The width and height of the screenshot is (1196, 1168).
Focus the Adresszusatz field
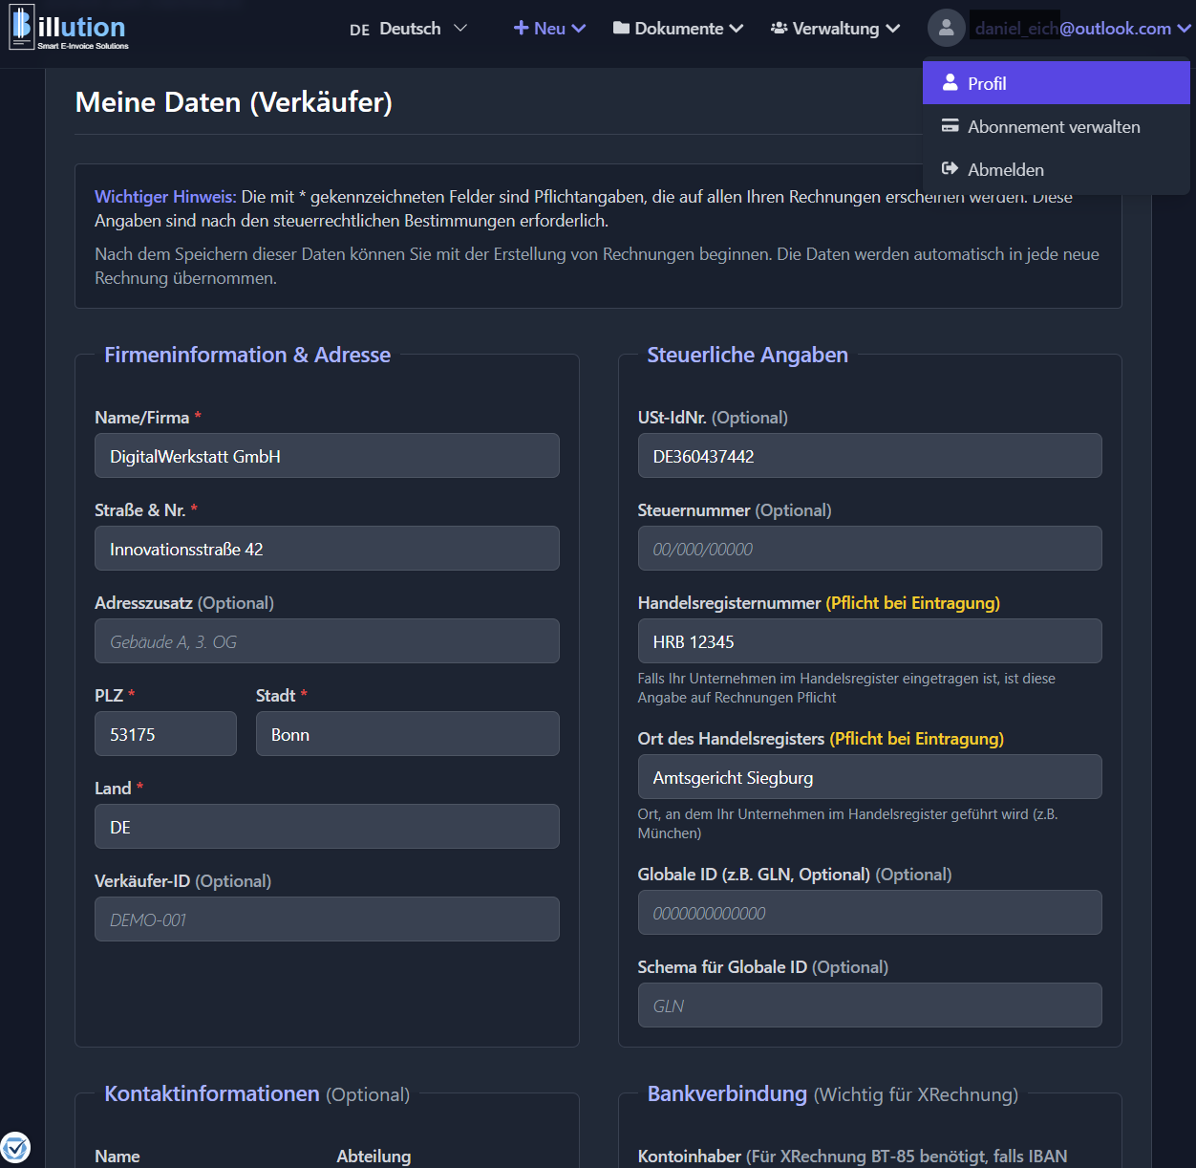[327, 641]
